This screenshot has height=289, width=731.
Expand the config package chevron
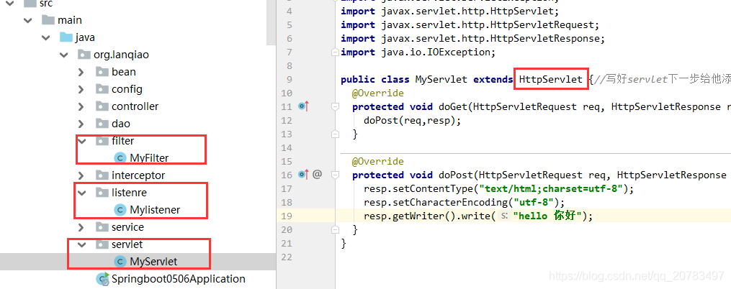tap(81, 89)
